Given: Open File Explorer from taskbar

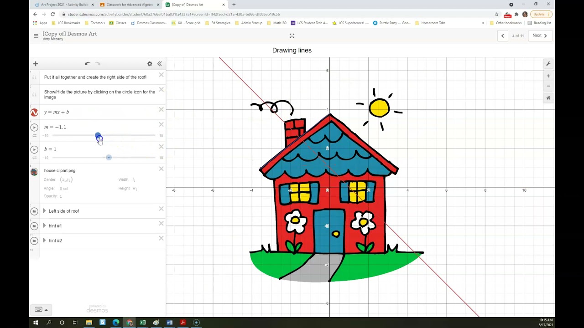Looking at the screenshot, I should [x=89, y=323].
